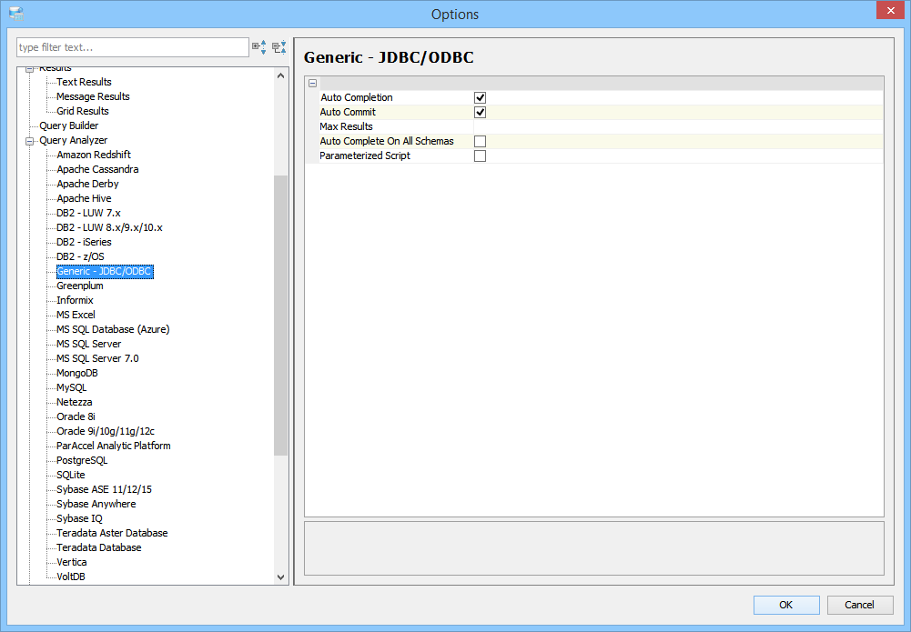This screenshot has height=632, width=911.
Task: Select Generic - JDBC/ODBC tree item
Action: (x=105, y=271)
